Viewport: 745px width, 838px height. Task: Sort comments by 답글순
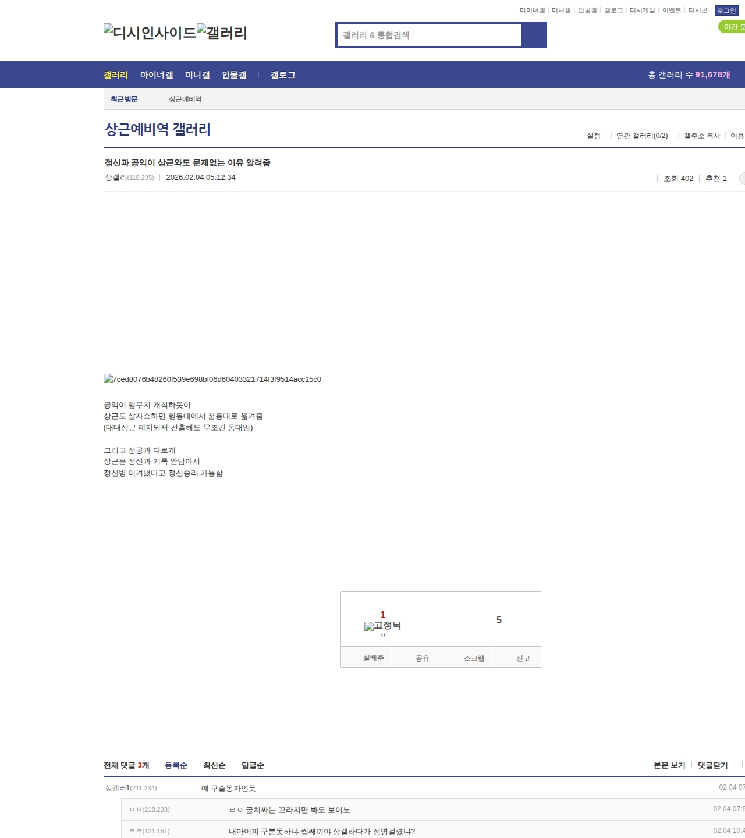pos(253,765)
